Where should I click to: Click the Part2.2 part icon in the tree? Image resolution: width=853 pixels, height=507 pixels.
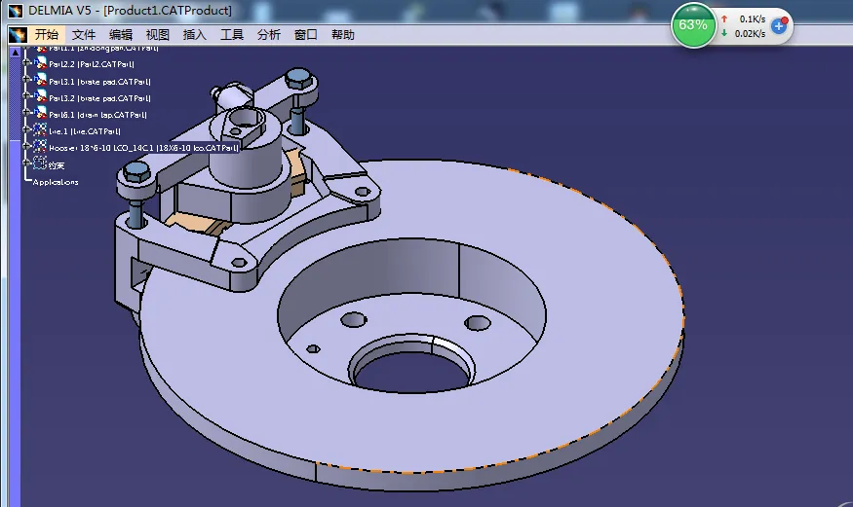pyautogui.click(x=40, y=64)
